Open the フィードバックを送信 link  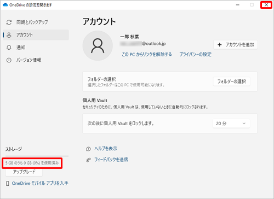[111, 160]
